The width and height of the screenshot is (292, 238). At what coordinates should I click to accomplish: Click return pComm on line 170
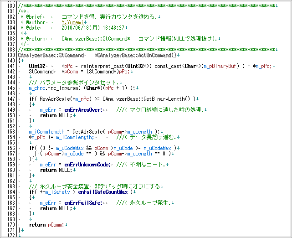[x=46, y=225]
